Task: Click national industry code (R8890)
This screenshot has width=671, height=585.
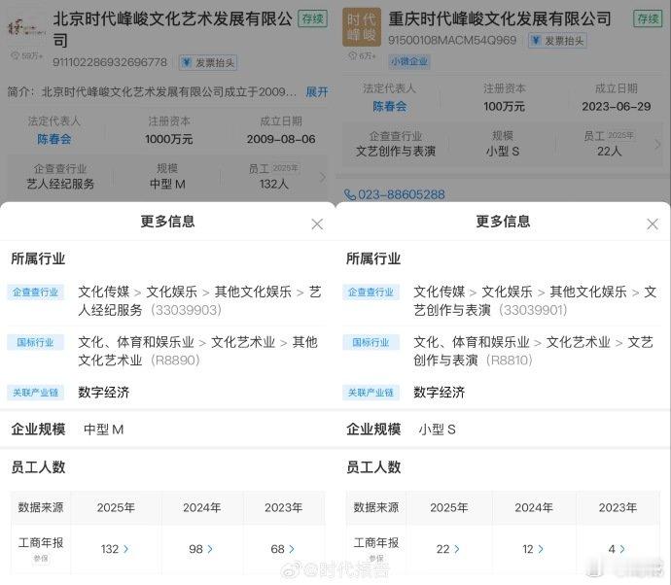Action: click(175, 361)
